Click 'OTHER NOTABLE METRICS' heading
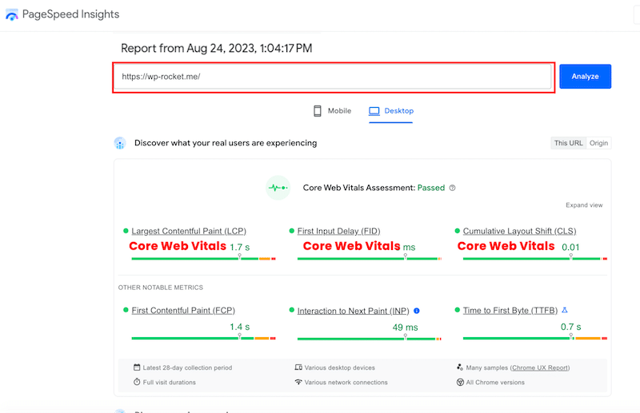 (x=161, y=288)
